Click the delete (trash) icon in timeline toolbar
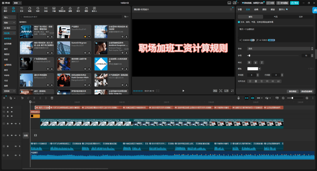Screen dimensions: 317x171 point(52,98)
